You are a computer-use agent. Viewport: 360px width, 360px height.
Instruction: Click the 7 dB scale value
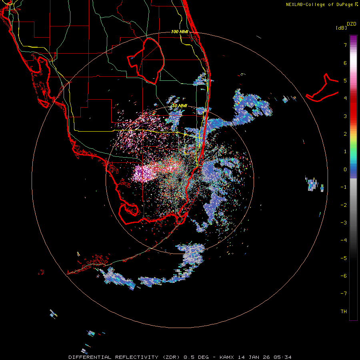tap(345, 45)
